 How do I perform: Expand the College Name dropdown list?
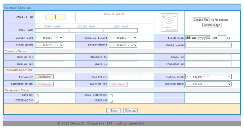208,84
